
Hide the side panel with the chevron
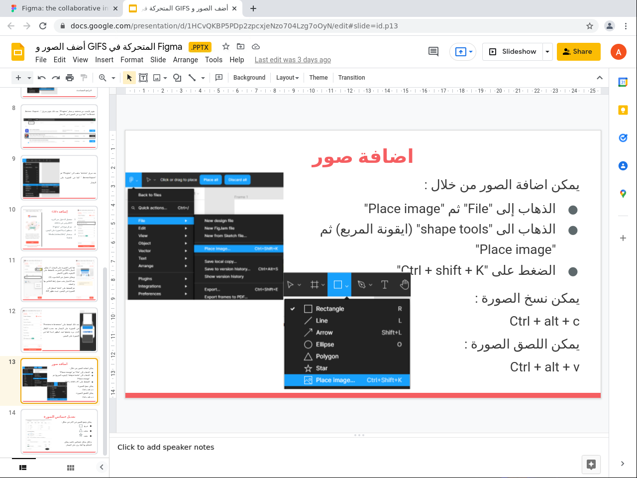623,464
